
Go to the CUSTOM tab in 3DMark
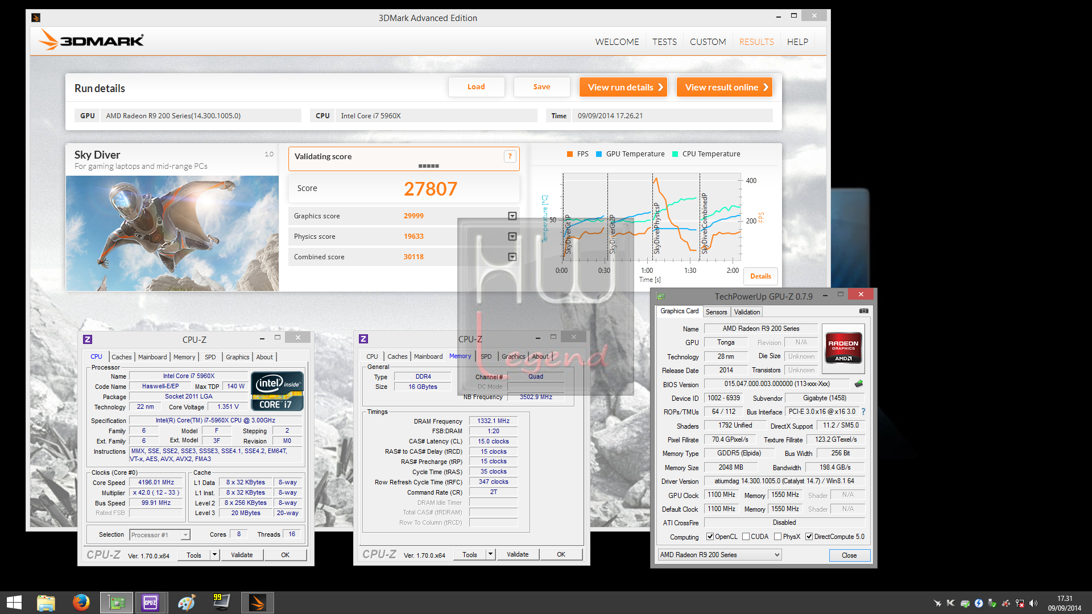tap(708, 42)
